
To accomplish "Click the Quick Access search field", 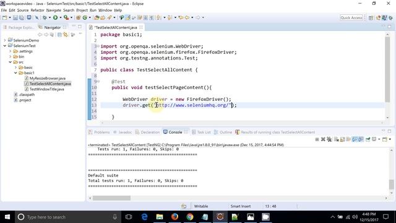I will click(351, 17).
